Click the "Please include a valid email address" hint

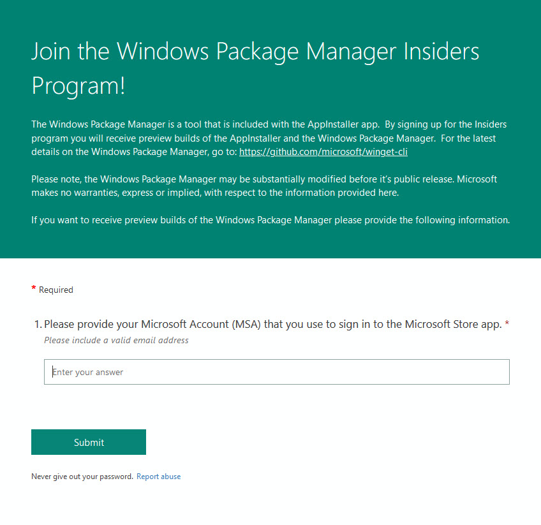(116, 341)
